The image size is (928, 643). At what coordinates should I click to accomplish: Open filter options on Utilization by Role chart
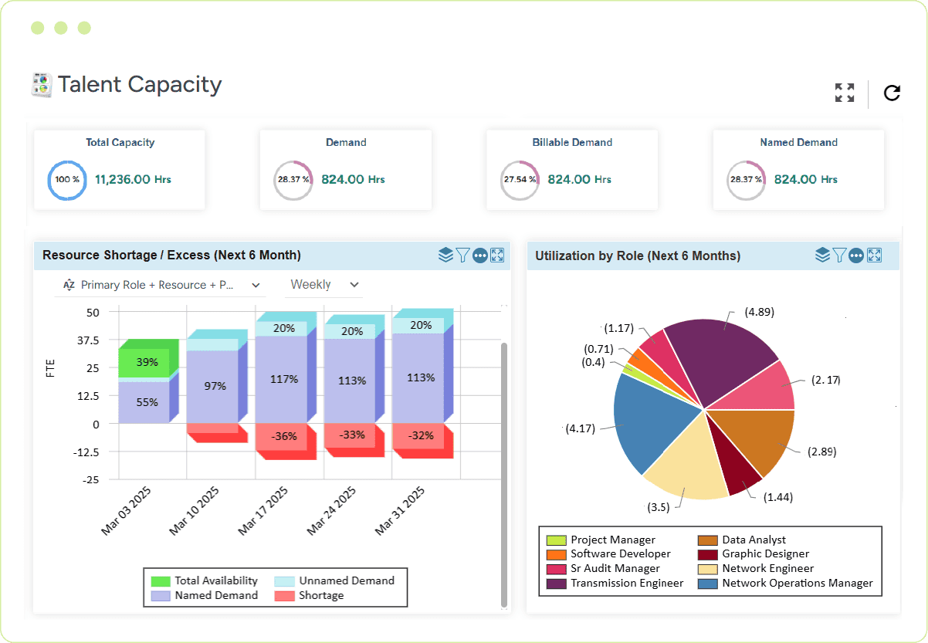tap(838, 256)
